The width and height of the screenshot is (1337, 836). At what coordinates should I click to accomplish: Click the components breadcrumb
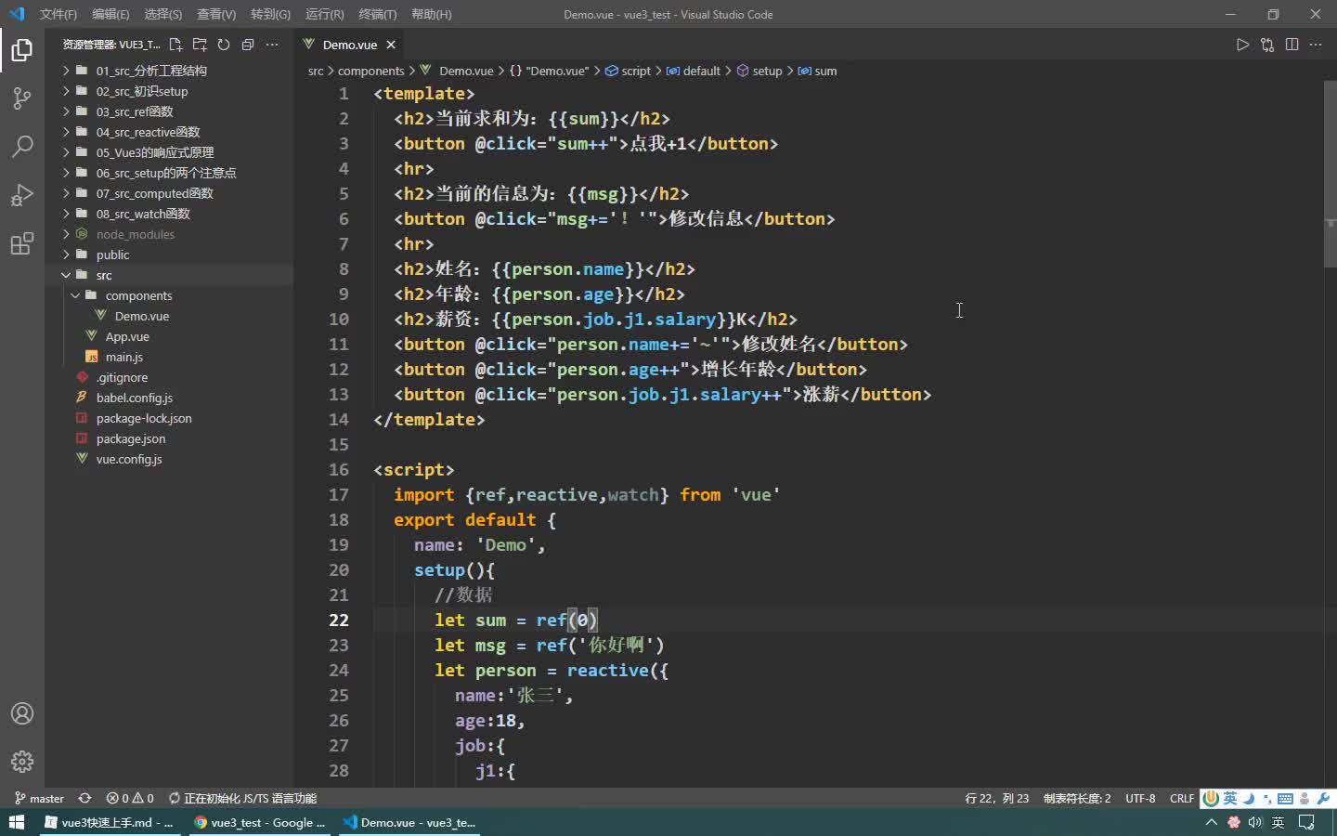370,71
